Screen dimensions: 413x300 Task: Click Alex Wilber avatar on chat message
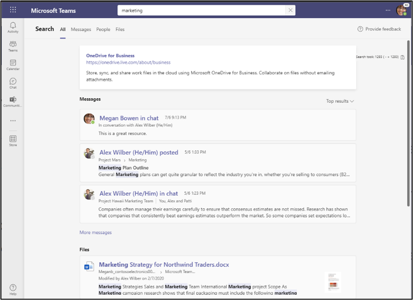89,194
